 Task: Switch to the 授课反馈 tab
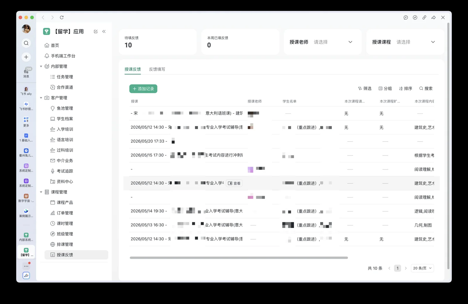133,69
